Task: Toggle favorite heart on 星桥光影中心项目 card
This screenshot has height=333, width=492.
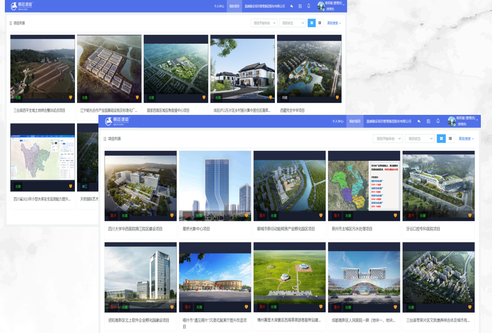Action: [246, 215]
